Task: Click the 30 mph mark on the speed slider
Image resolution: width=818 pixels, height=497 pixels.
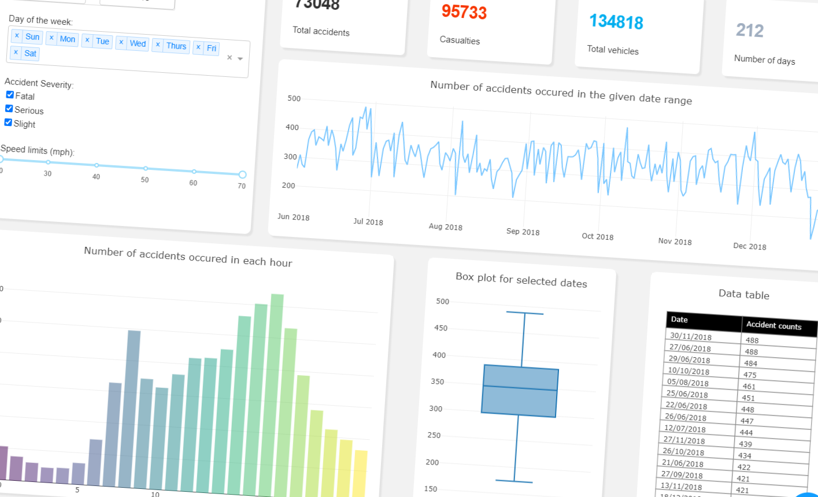Action: (x=47, y=164)
